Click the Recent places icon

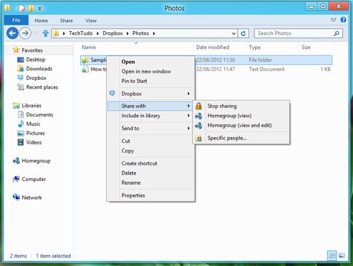point(21,87)
